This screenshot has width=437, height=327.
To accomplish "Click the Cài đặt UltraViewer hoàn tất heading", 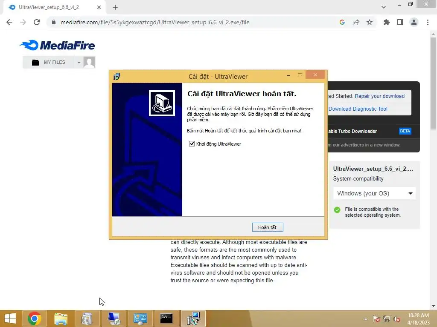I will tap(242, 94).
